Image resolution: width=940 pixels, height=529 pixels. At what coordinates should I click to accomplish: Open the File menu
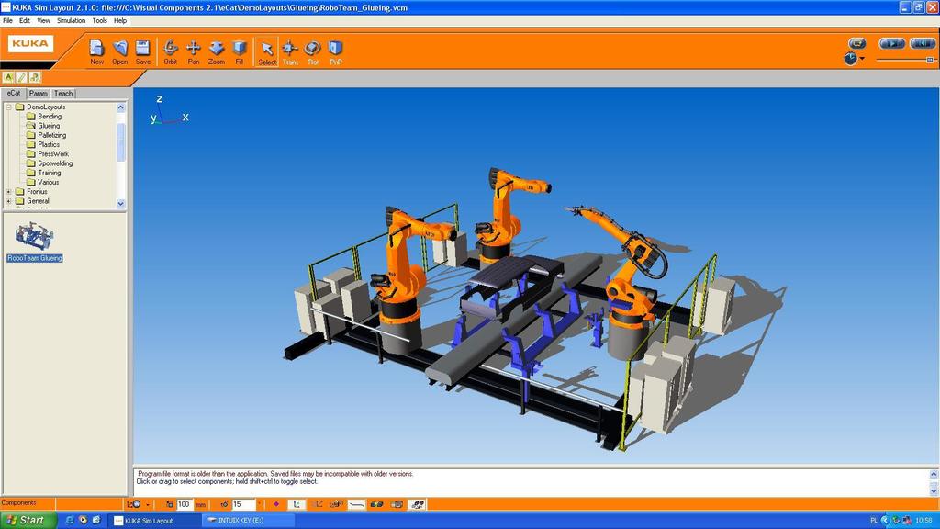tap(7, 20)
